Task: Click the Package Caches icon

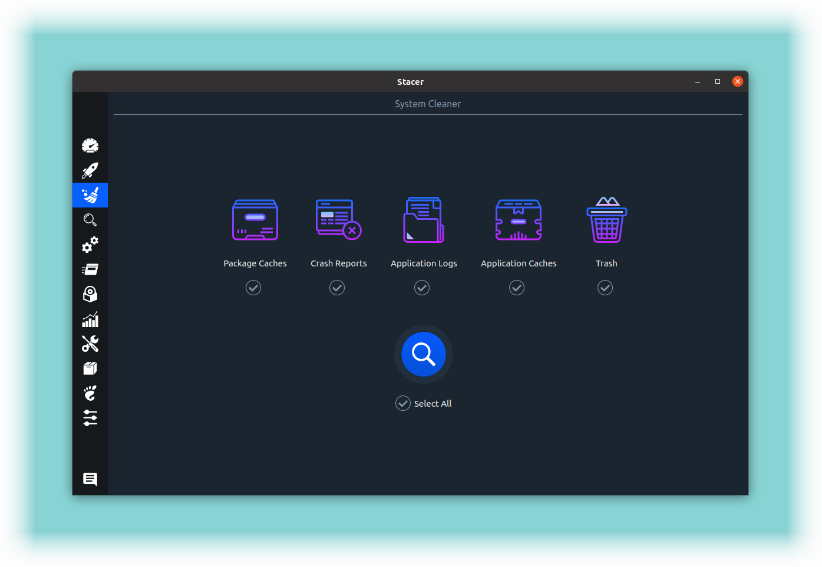Action: (x=255, y=220)
